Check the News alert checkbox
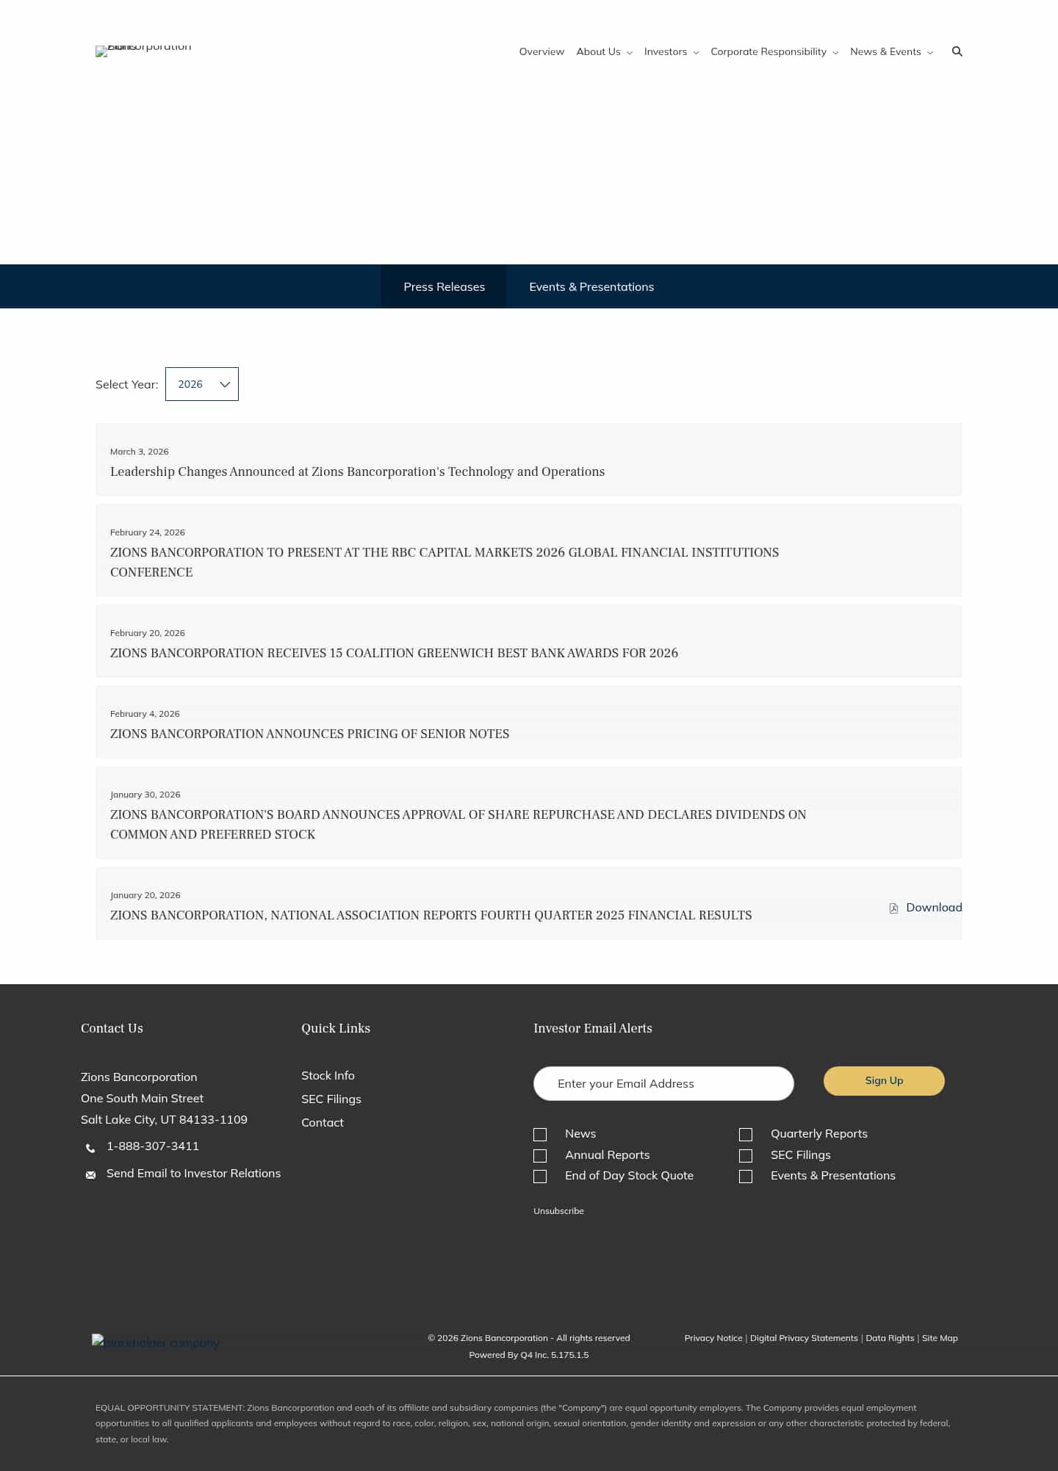 tap(540, 1135)
